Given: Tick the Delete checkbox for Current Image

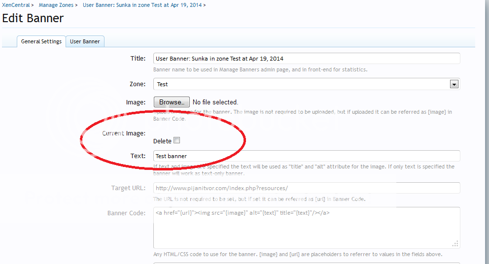Looking at the screenshot, I should [x=176, y=141].
